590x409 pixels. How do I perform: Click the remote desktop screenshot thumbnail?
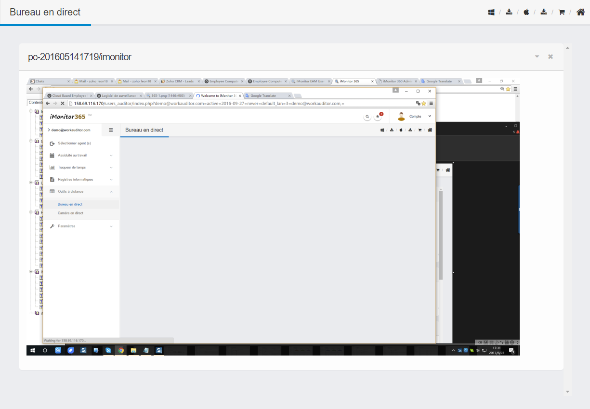coord(273,216)
